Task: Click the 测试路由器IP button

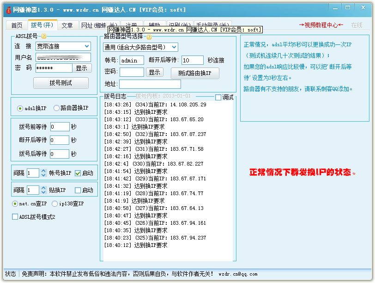Action: point(194,73)
